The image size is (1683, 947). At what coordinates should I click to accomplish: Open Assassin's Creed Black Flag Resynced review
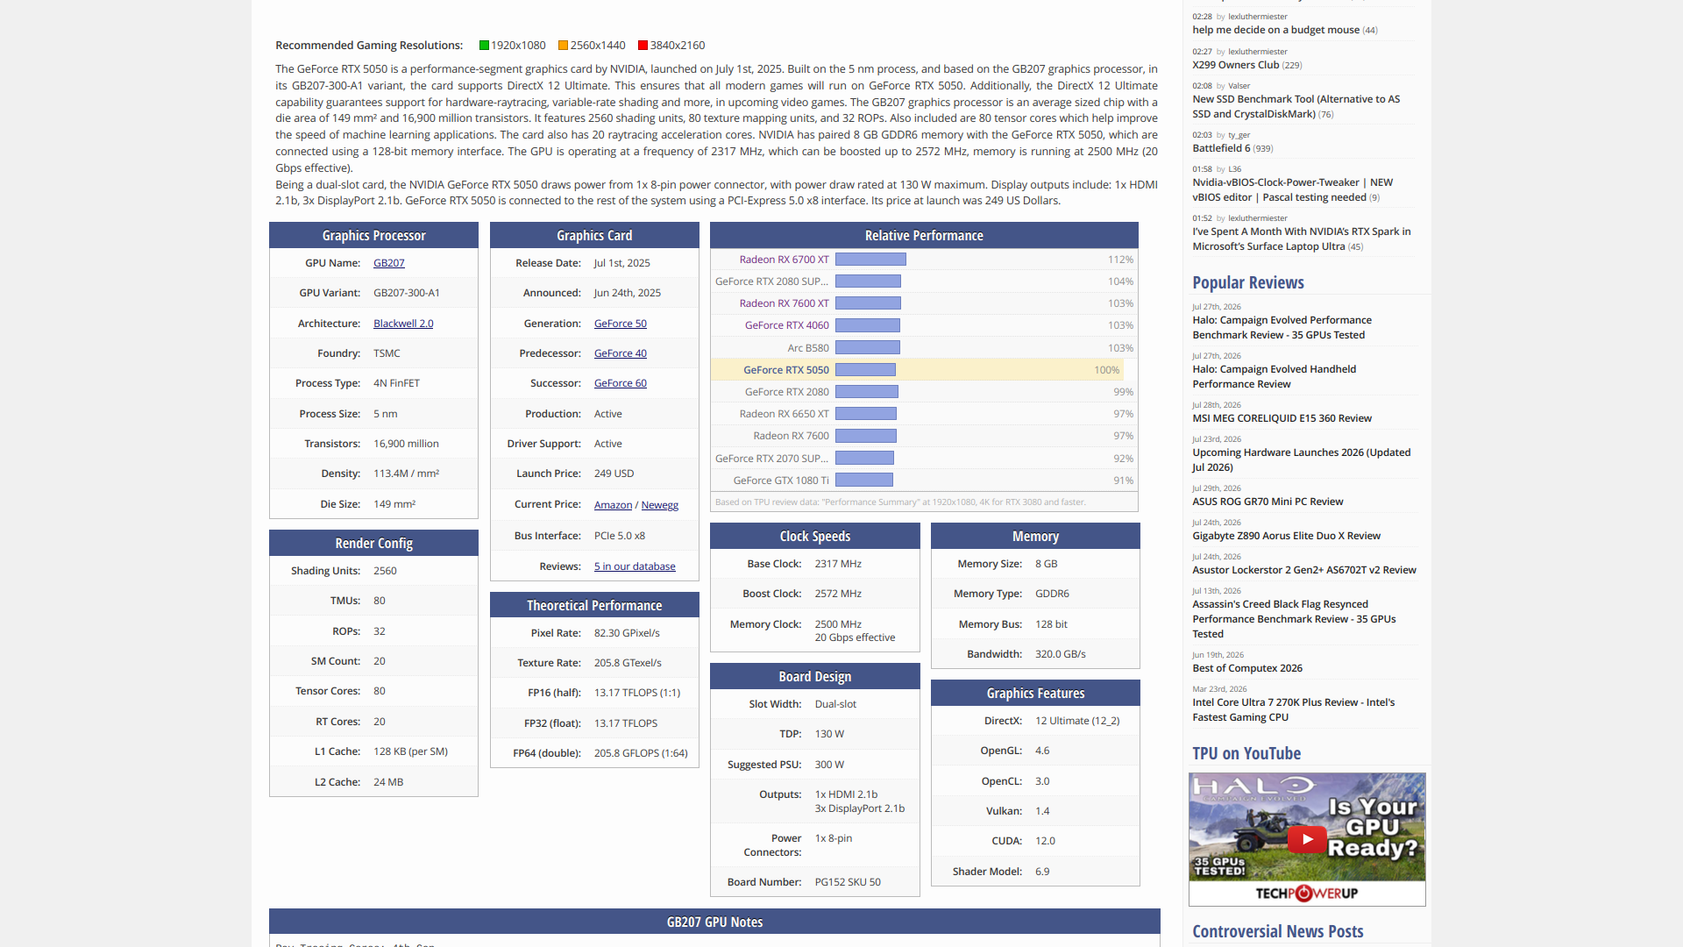coord(1294,619)
